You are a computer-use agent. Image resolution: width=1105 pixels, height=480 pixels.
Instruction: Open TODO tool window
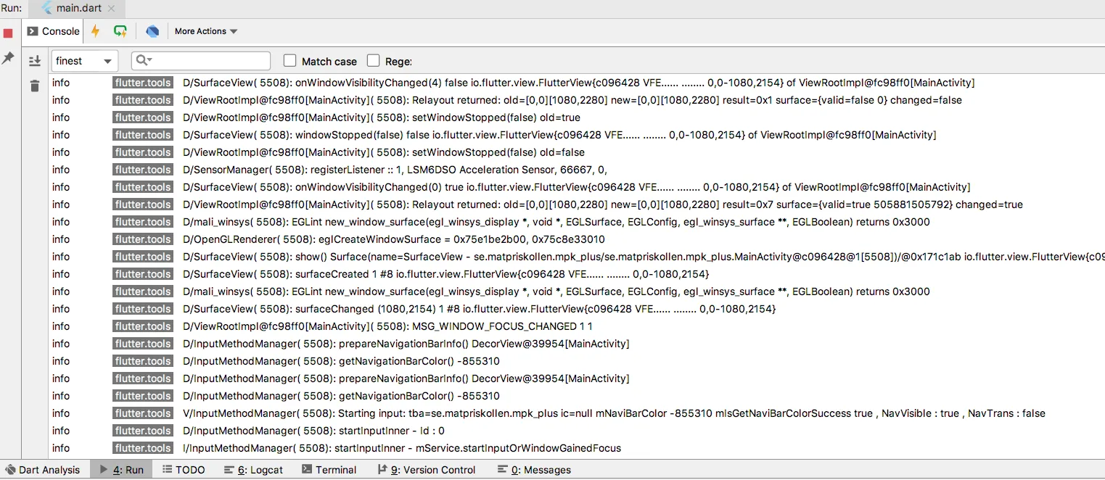pos(184,470)
